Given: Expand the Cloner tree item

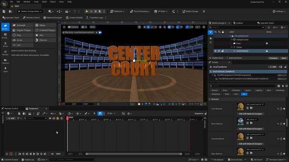Looking at the screenshot, I should [x=232, y=47].
